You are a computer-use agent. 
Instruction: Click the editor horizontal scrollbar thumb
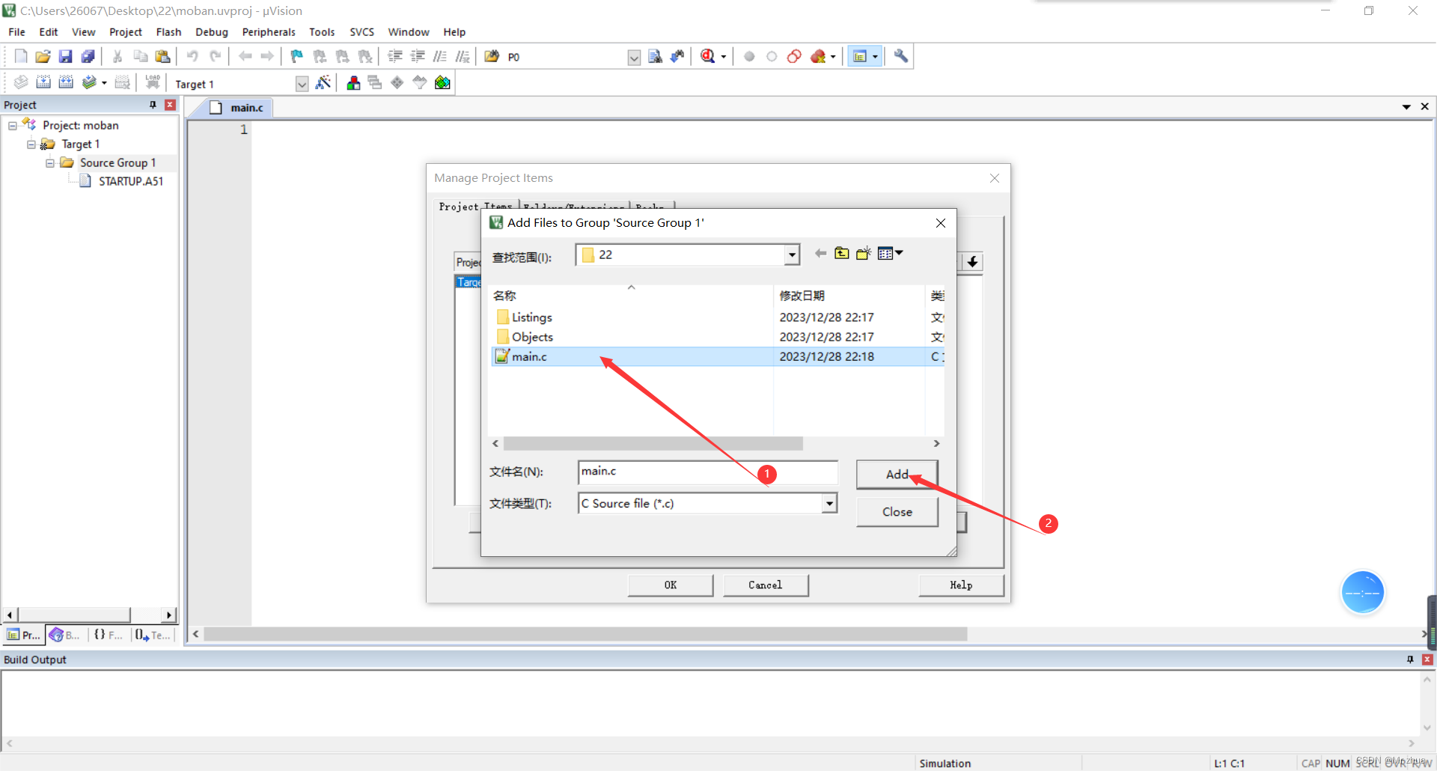point(585,634)
